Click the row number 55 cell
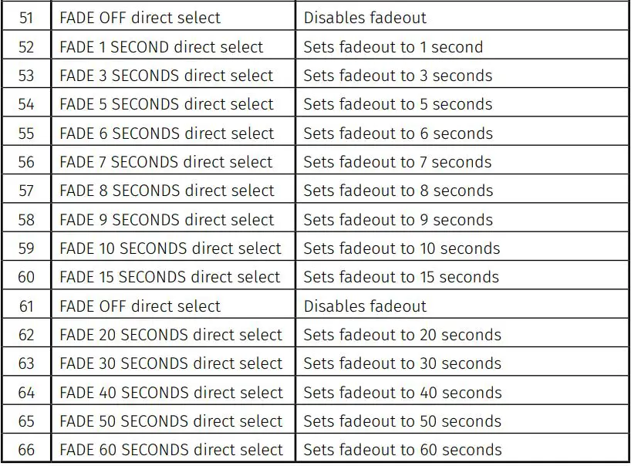Image resolution: width=631 pixels, height=466 pixels. click(26, 133)
